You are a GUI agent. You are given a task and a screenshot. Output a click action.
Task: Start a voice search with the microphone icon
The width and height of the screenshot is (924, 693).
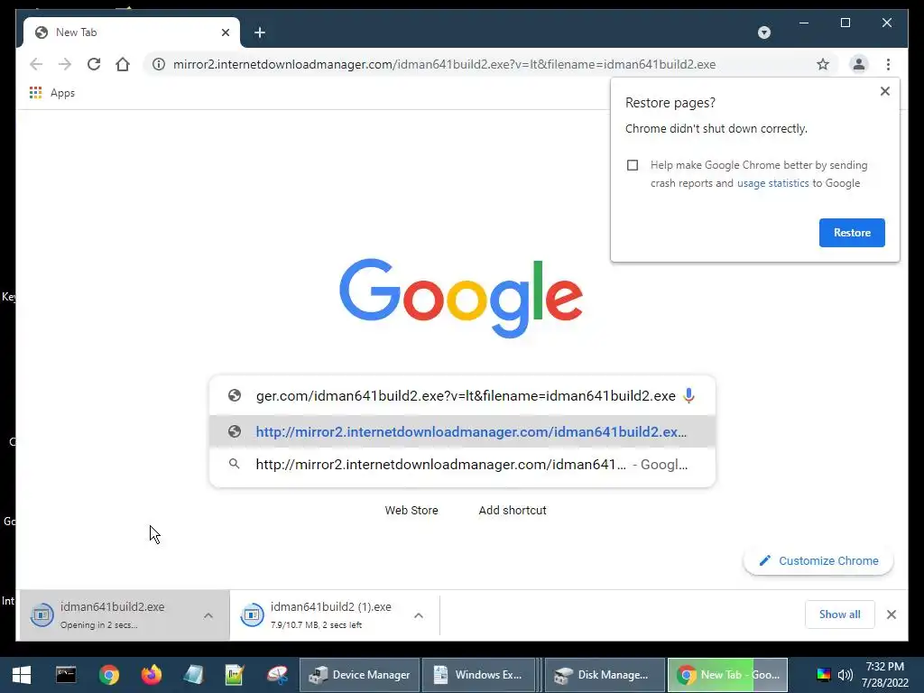point(688,395)
